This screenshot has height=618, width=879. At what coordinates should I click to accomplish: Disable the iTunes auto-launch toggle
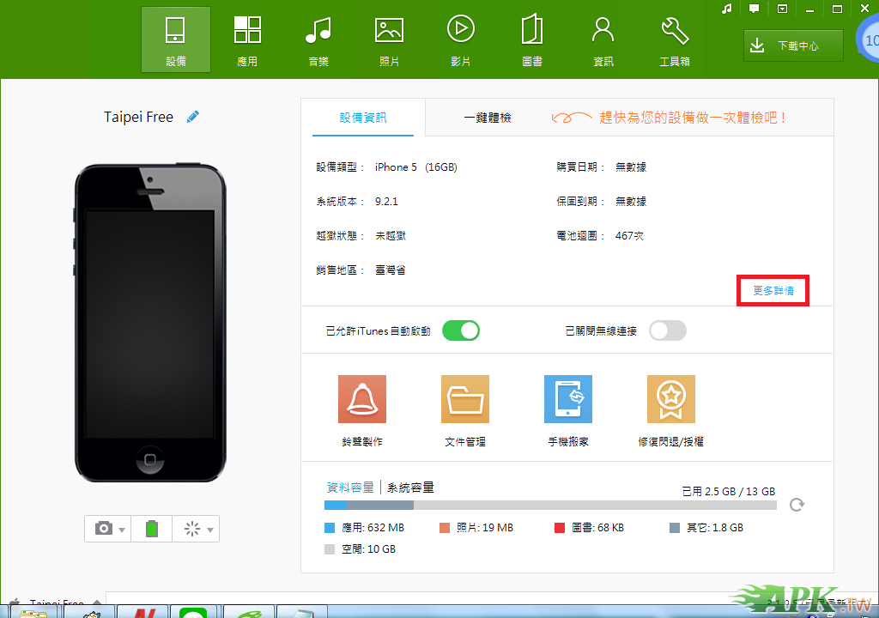(461, 330)
